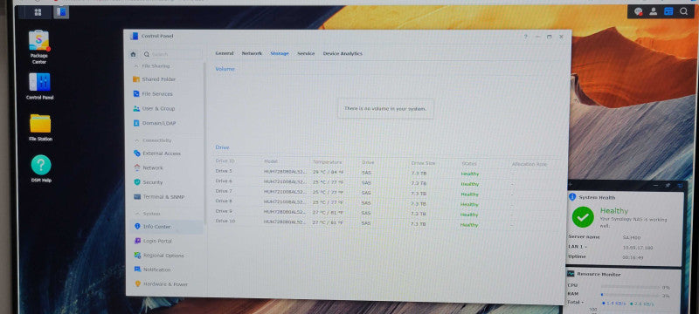Screen dimensions: 699x314
Task: Click the Resource Monitor widget icon
Action: coord(571,274)
